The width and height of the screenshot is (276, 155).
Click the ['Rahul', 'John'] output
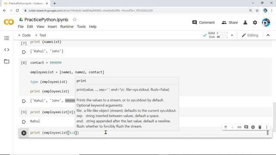(x=47, y=51)
